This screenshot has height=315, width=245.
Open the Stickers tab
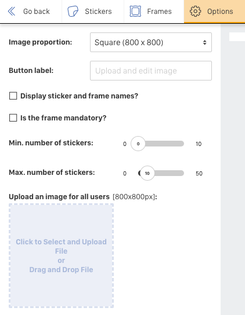point(93,11)
